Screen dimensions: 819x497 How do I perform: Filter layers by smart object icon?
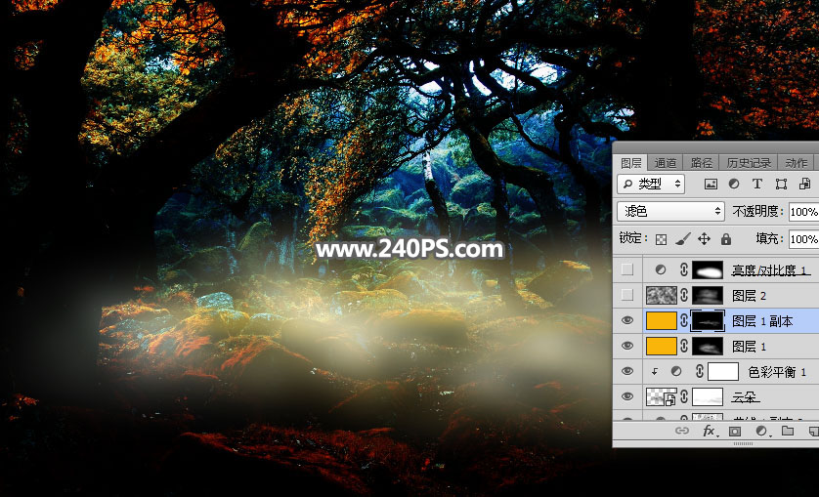point(804,184)
